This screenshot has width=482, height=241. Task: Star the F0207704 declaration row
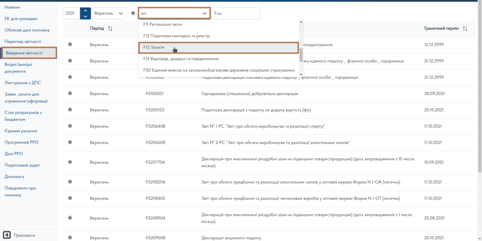click(70, 162)
